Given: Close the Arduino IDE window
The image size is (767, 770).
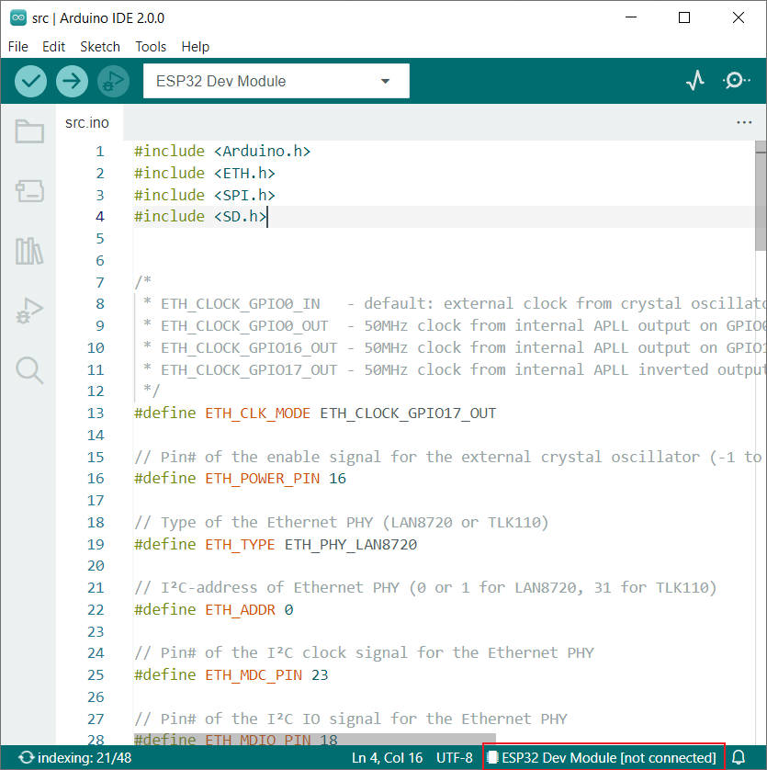Looking at the screenshot, I should 738,17.
